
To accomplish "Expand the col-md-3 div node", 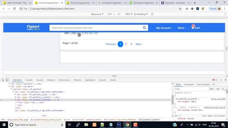I will tap(9, 84).
